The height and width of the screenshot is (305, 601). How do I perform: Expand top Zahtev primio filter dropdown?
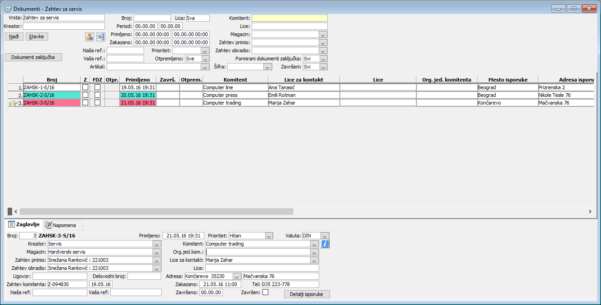323,42
